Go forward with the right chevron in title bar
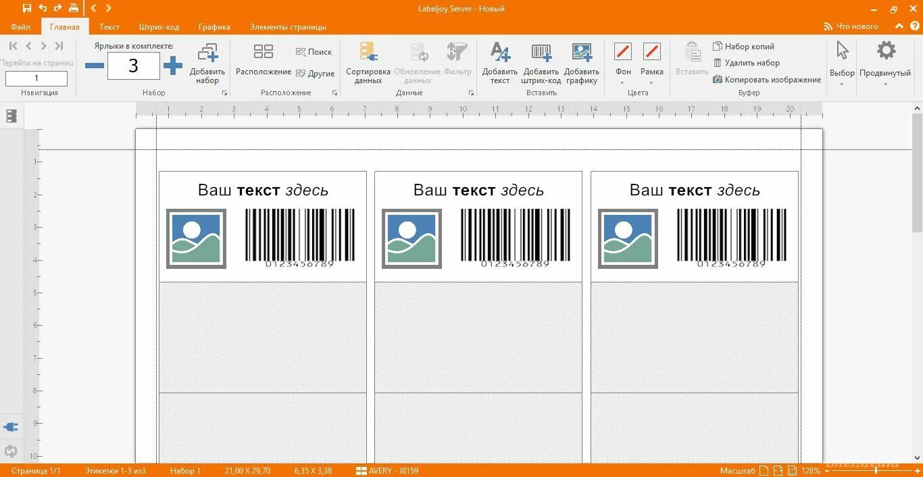The height and width of the screenshot is (477, 923). [108, 8]
